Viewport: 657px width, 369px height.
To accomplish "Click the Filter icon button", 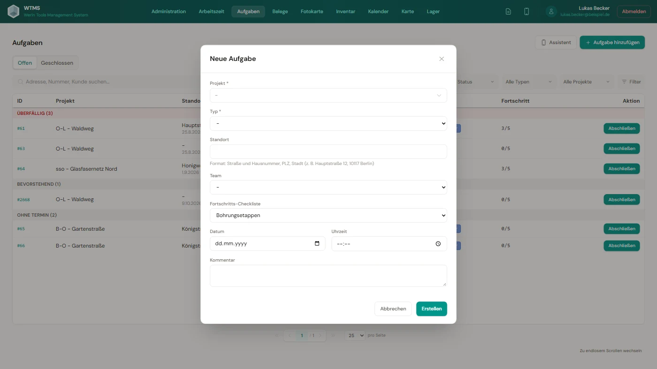I will click(x=631, y=82).
